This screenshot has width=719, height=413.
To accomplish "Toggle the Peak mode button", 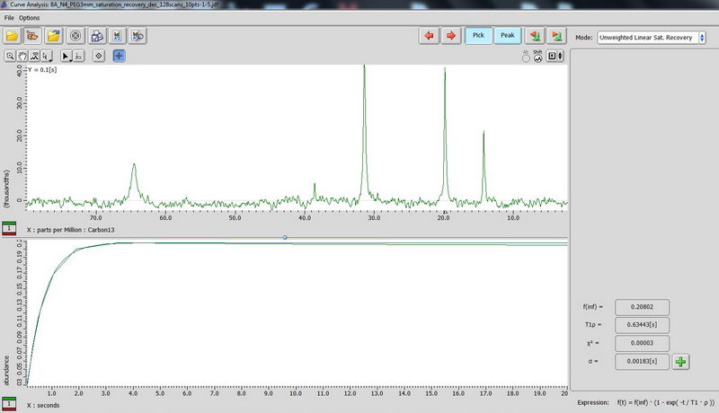I will [508, 36].
